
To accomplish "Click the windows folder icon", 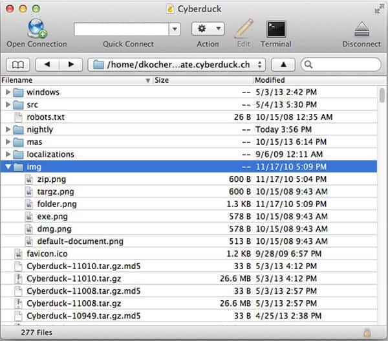I will 18,93.
